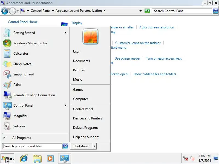Open dropdown arrow before Control Panel breadcrumb
The image size is (219, 164).
tap(28, 11)
